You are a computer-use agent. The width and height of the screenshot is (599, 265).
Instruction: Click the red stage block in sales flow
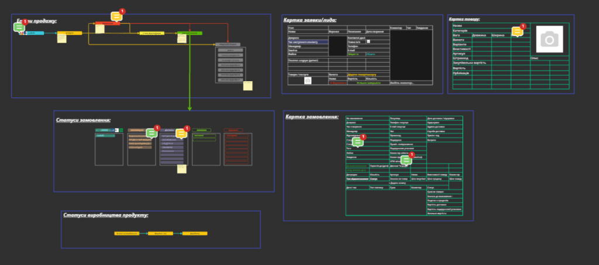tap(107, 23)
